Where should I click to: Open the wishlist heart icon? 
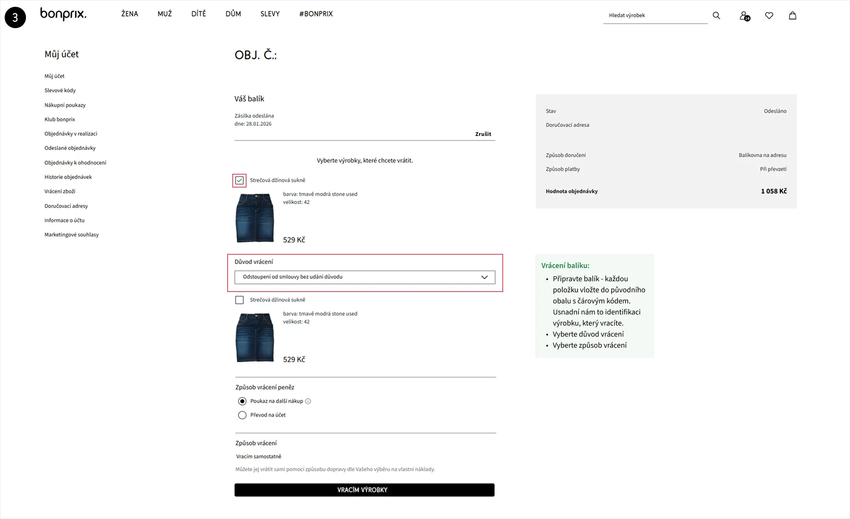pos(769,15)
